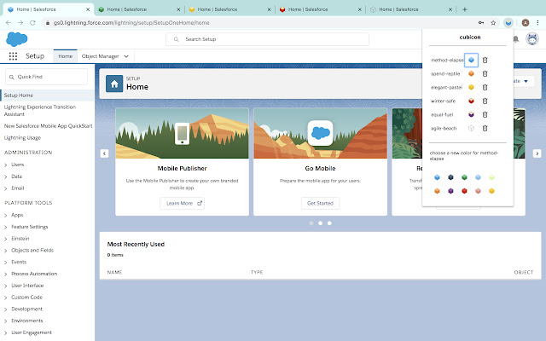Delete the spend-reptile entry with trash icon

pos(485,73)
